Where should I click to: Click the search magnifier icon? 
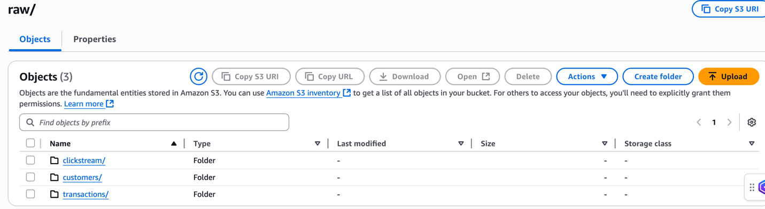[x=30, y=122]
